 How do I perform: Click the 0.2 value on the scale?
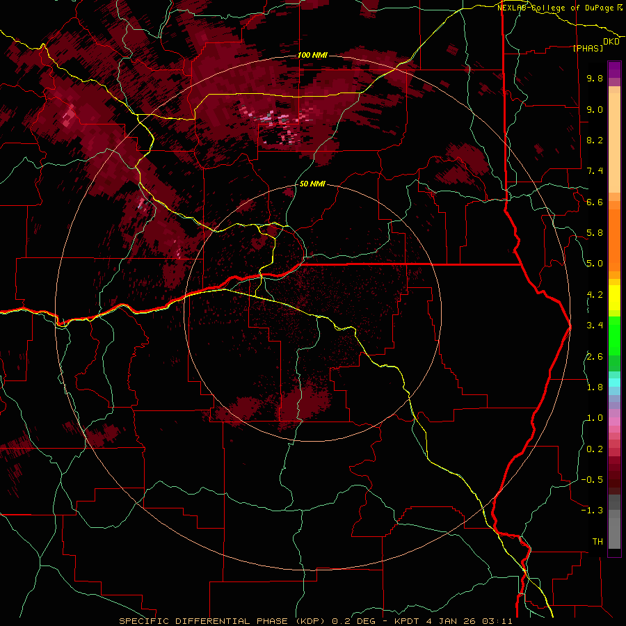tap(595, 449)
